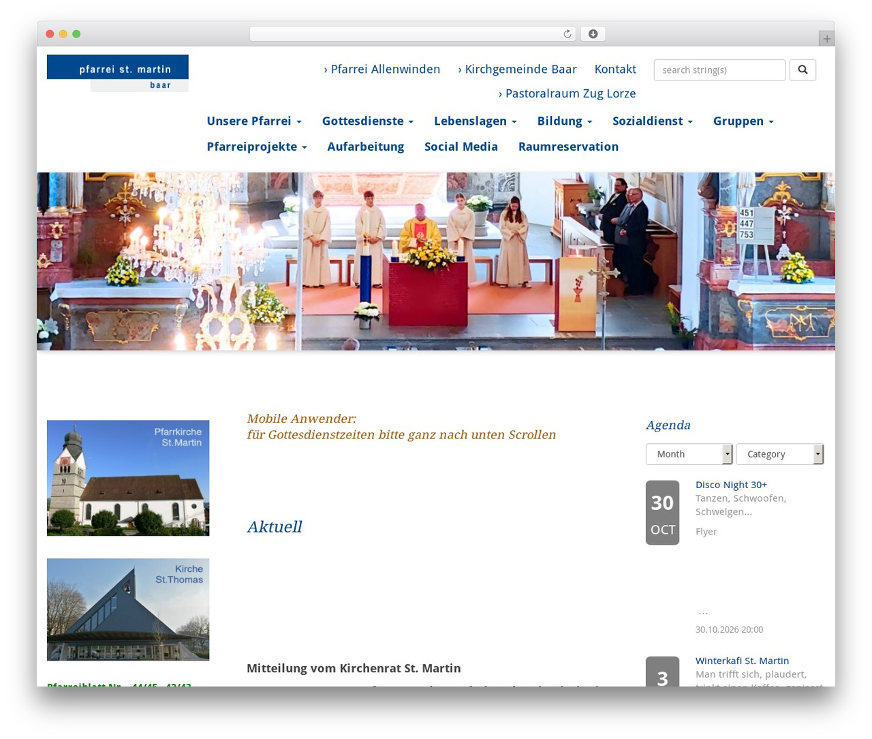Open Pfarrei Allenwinden link

[x=381, y=69]
